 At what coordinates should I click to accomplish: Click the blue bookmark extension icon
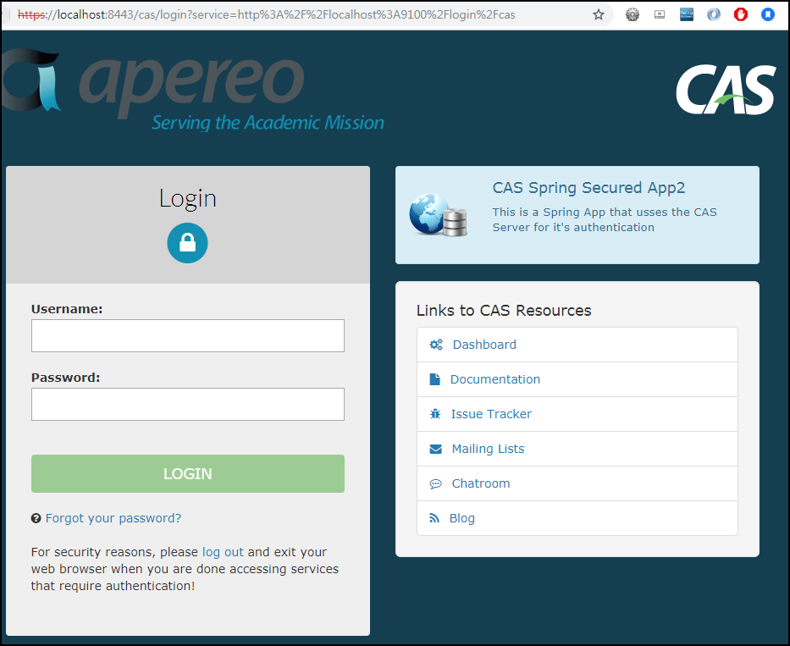pyautogui.click(x=767, y=14)
